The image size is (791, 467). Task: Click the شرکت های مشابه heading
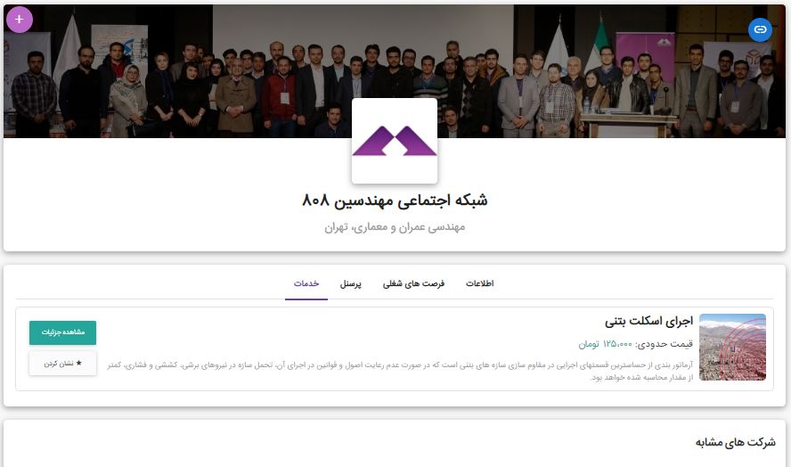pyautogui.click(x=736, y=442)
